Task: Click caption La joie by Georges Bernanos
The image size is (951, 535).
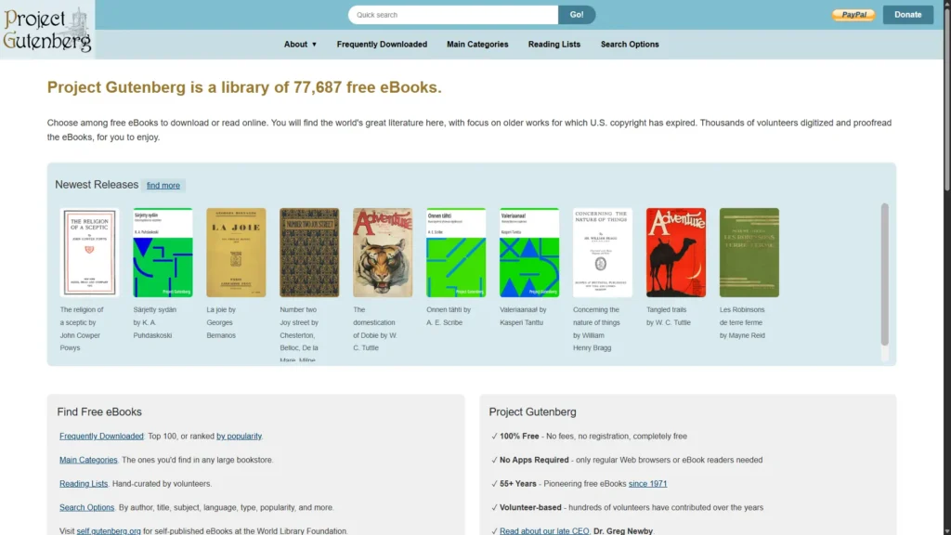Action: point(221,322)
